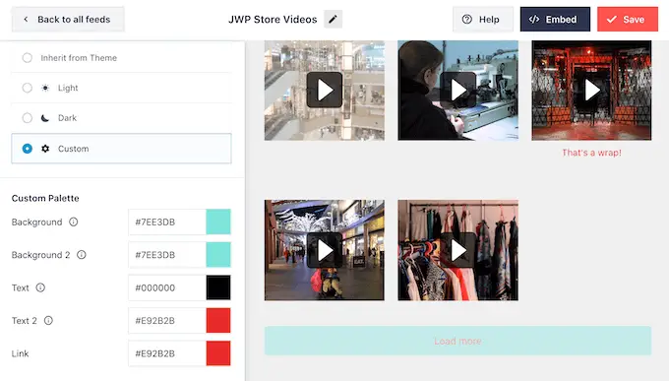Click the Load more button
This screenshot has height=381, width=669.
(457, 341)
